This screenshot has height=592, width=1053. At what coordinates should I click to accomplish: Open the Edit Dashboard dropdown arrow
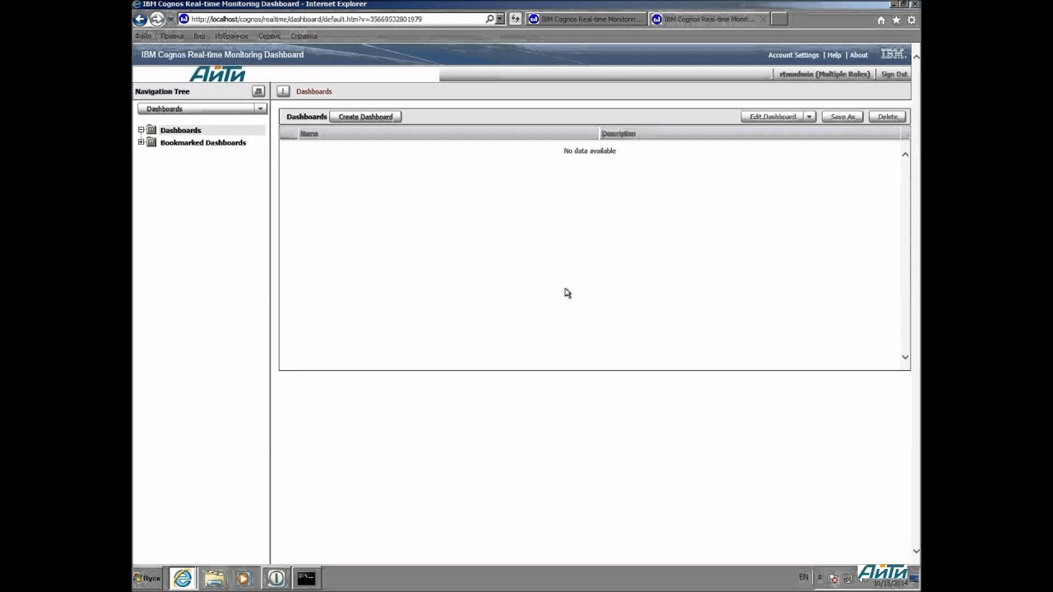click(x=809, y=117)
